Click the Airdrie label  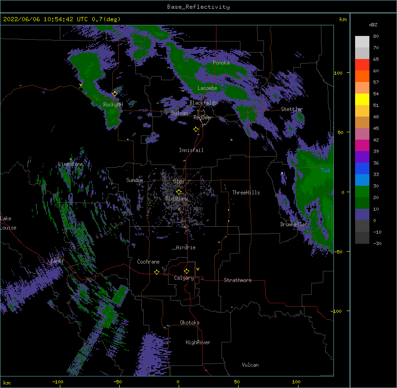point(186,247)
